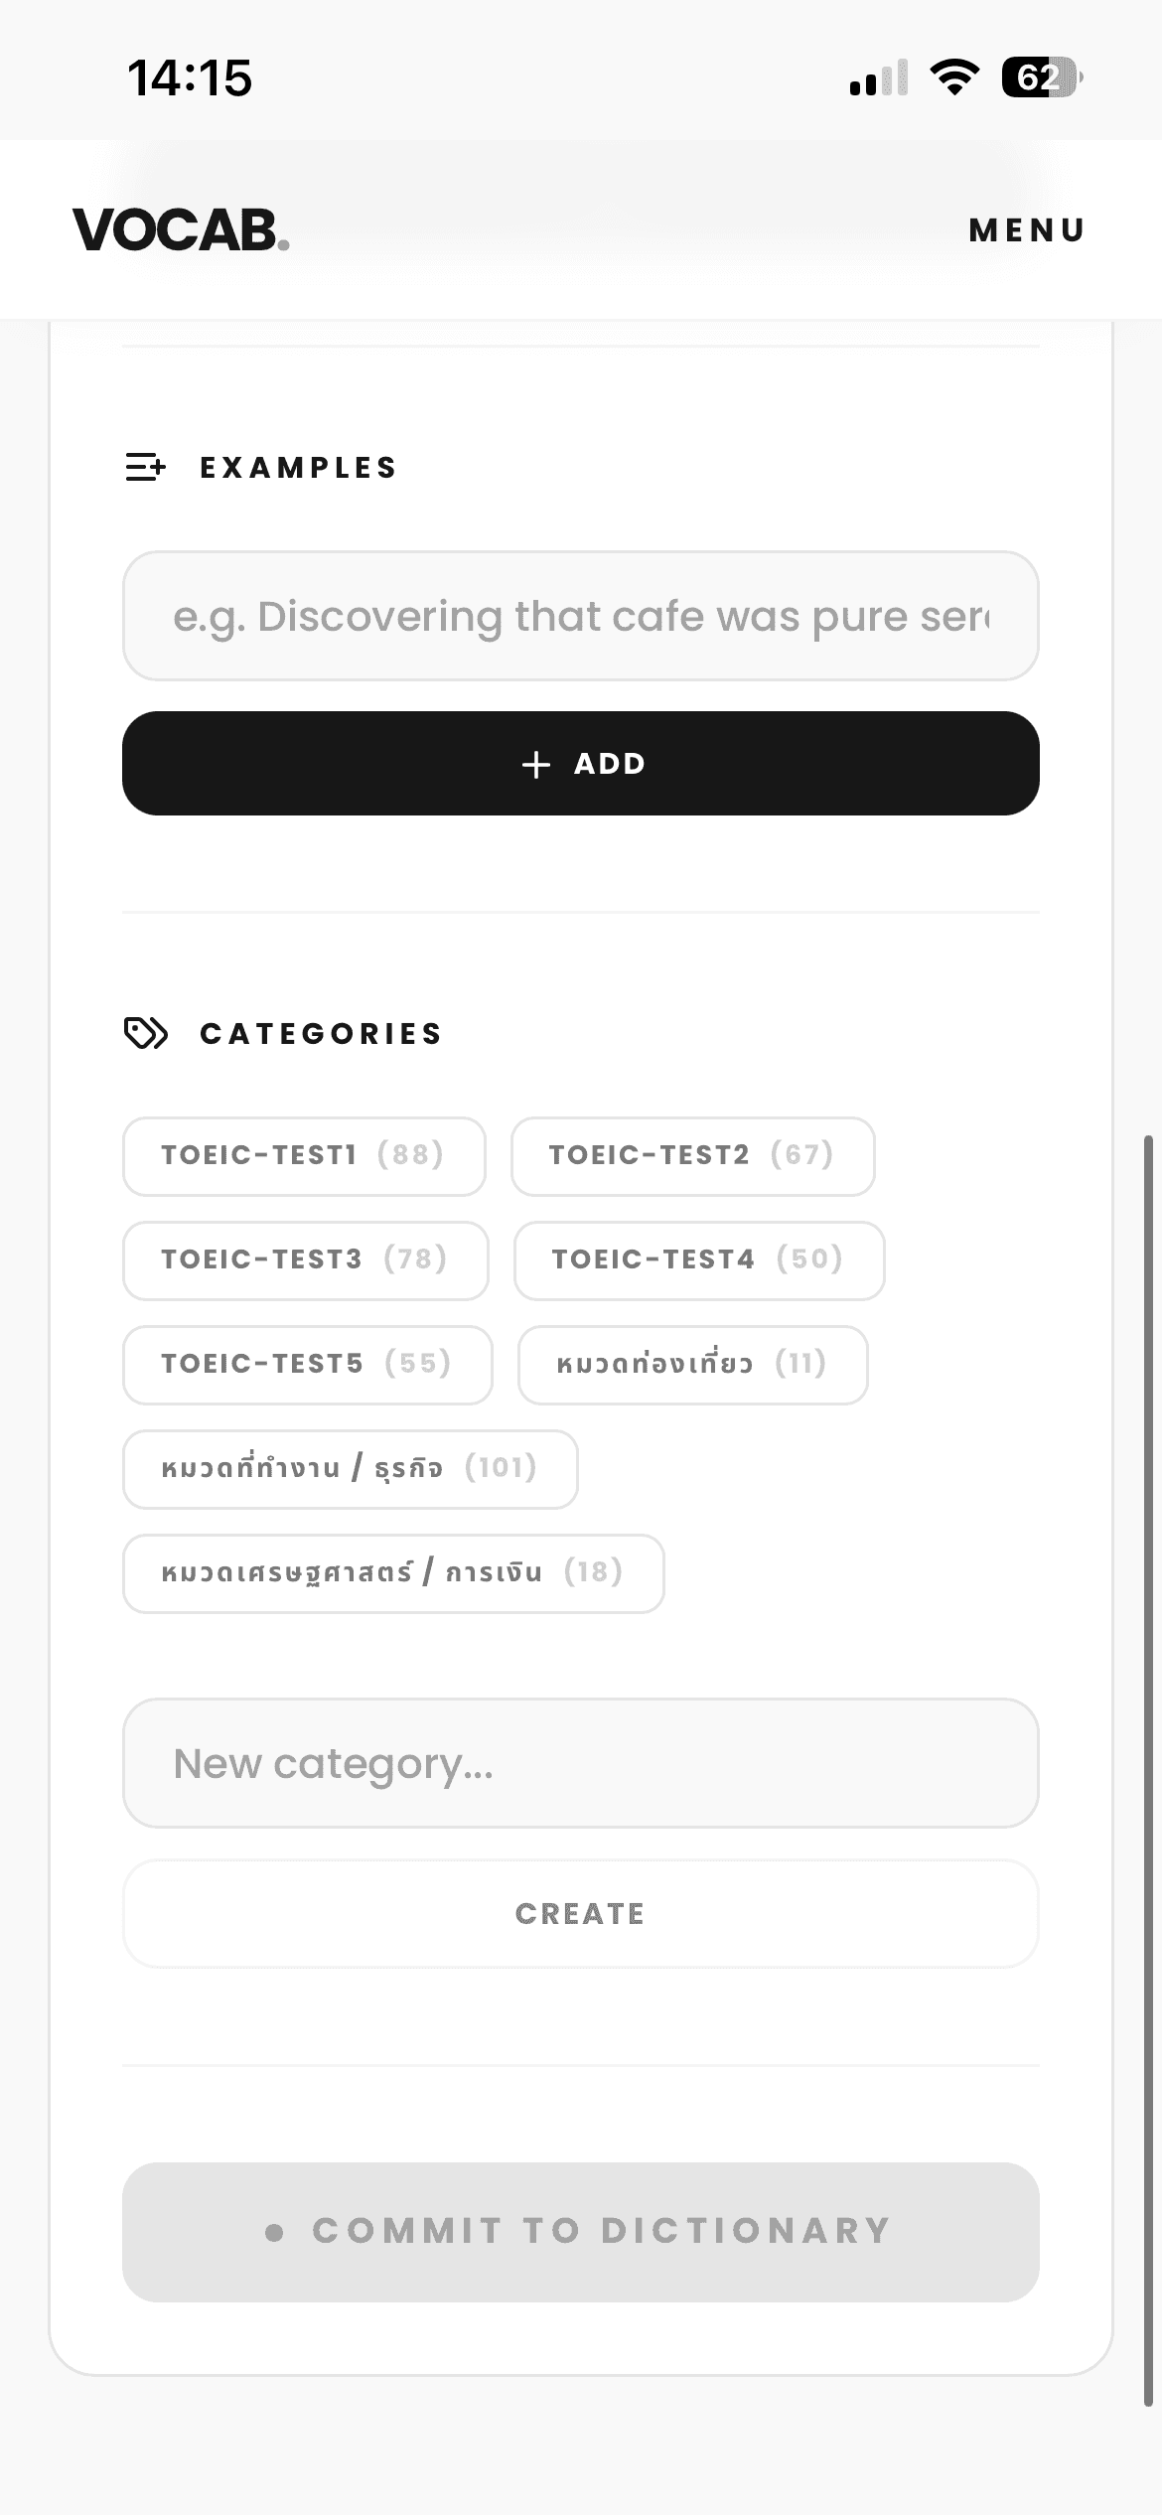Toggle the TOEIC-TEST1 category chip
Screen dimensions: 1162x2515
(x=303, y=1156)
